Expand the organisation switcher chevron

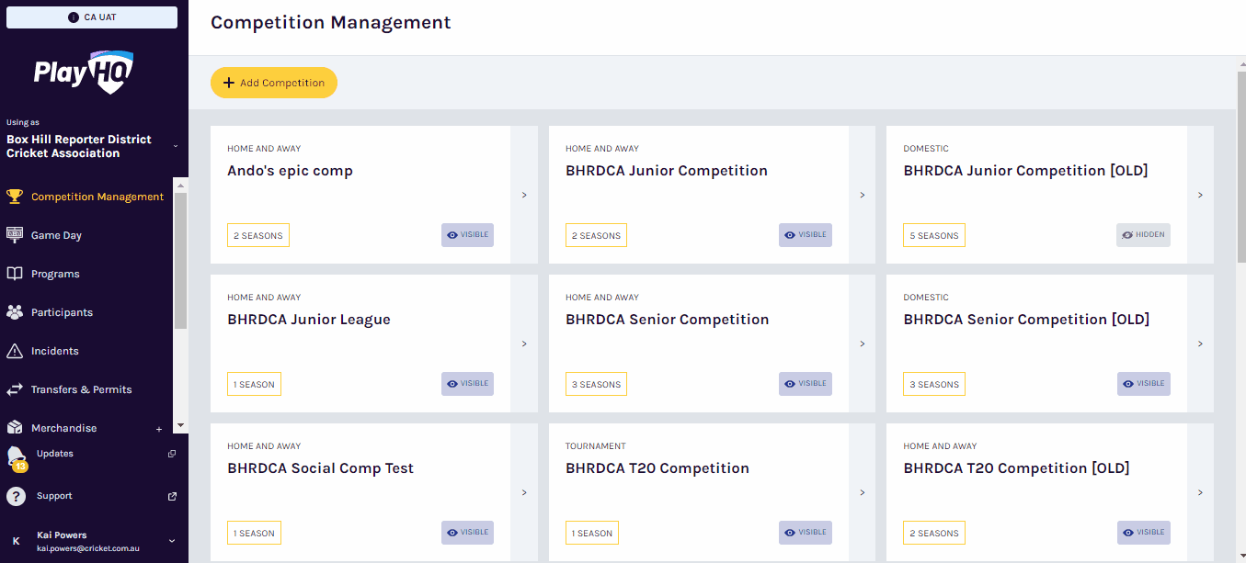click(x=176, y=147)
